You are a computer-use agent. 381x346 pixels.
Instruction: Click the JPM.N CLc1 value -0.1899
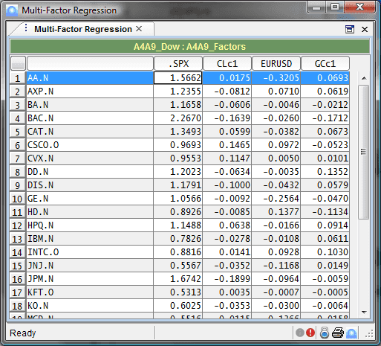pos(227,279)
